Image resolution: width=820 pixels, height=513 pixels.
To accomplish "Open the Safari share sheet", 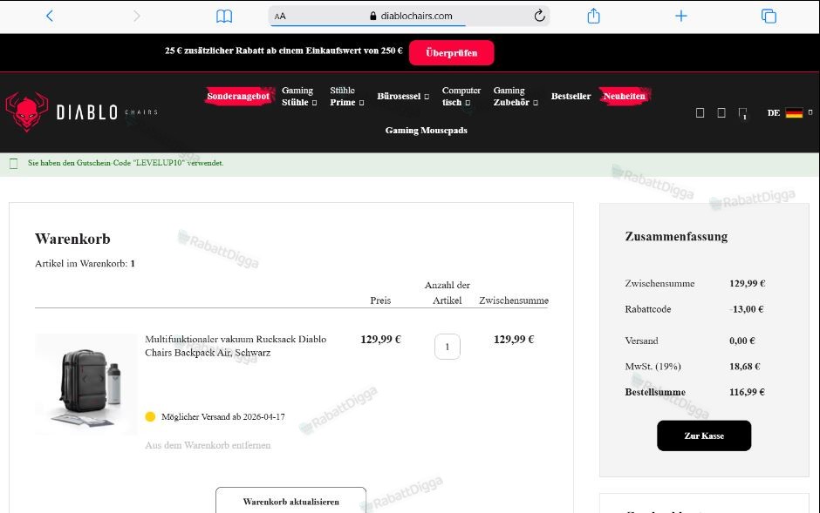I will tap(593, 16).
